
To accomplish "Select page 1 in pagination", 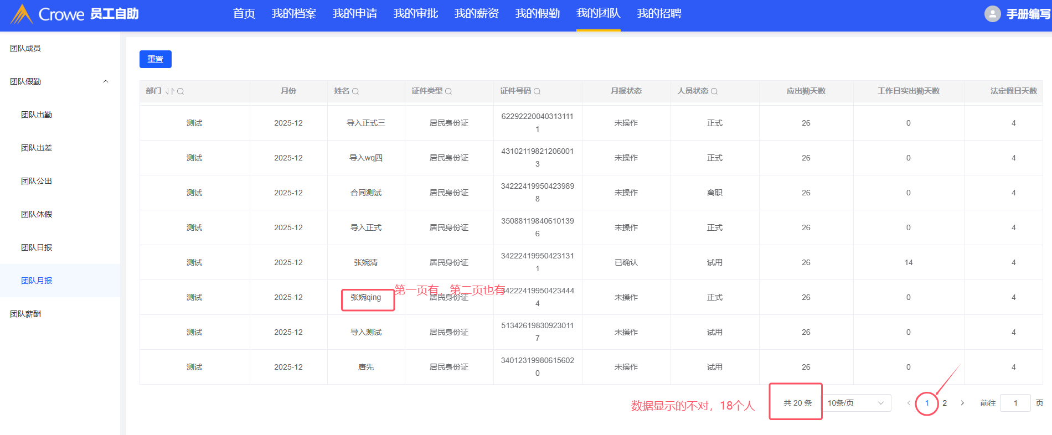I will point(927,403).
